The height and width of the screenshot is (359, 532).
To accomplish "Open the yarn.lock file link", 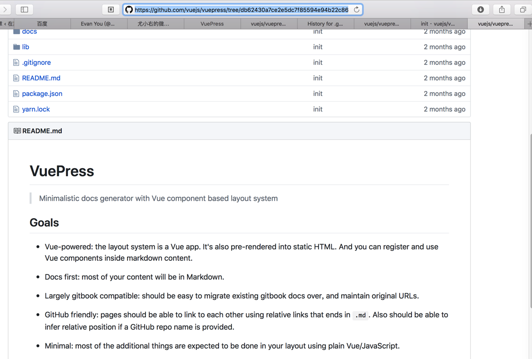I will (36, 109).
